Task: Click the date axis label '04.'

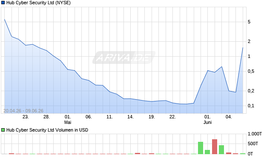Action: (229, 117)
